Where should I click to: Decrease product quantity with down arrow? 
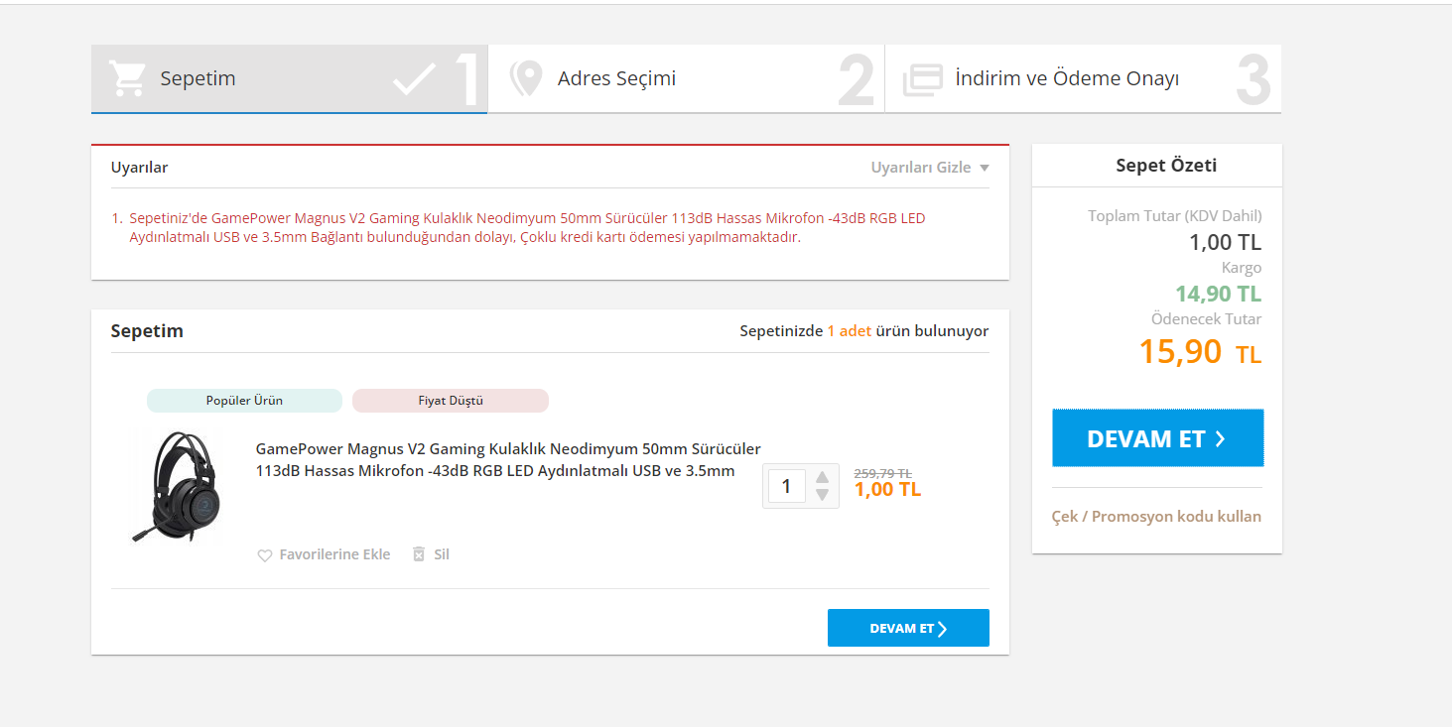[822, 495]
